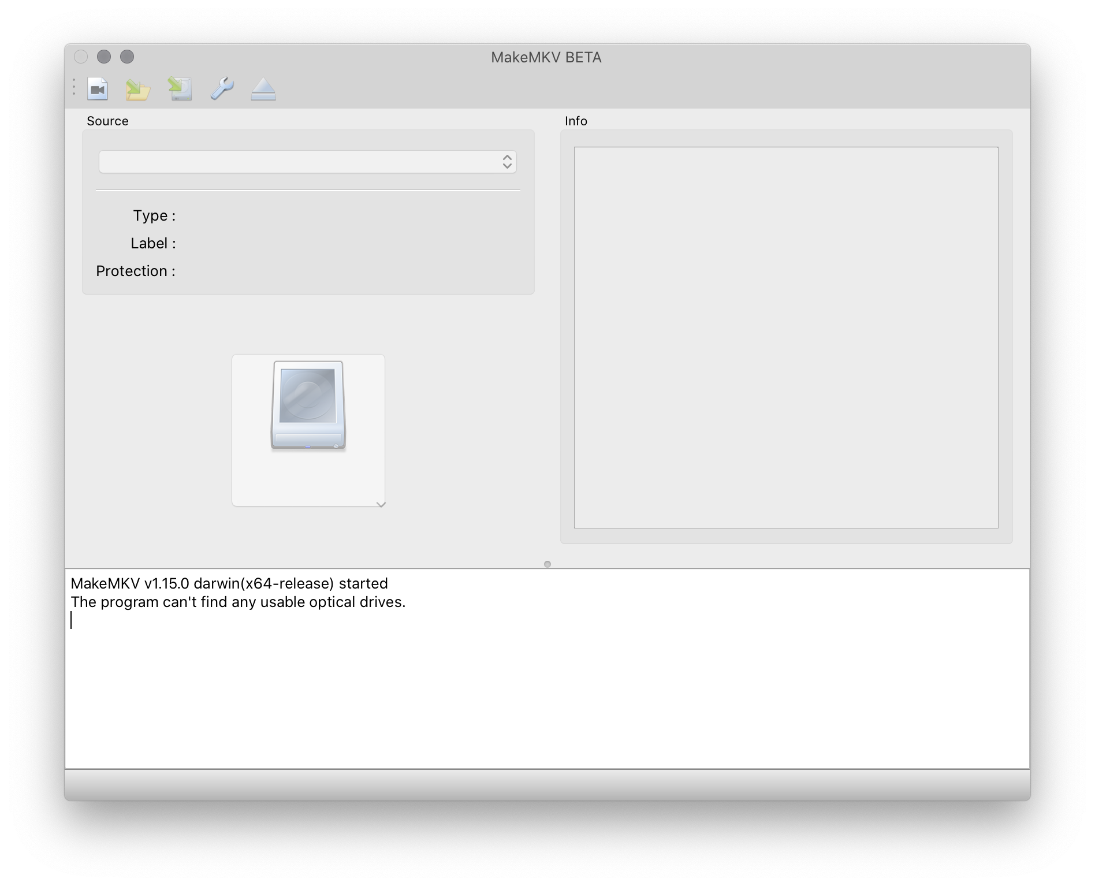The width and height of the screenshot is (1095, 886).
Task: Open the Source drive dropdown
Action: [308, 162]
